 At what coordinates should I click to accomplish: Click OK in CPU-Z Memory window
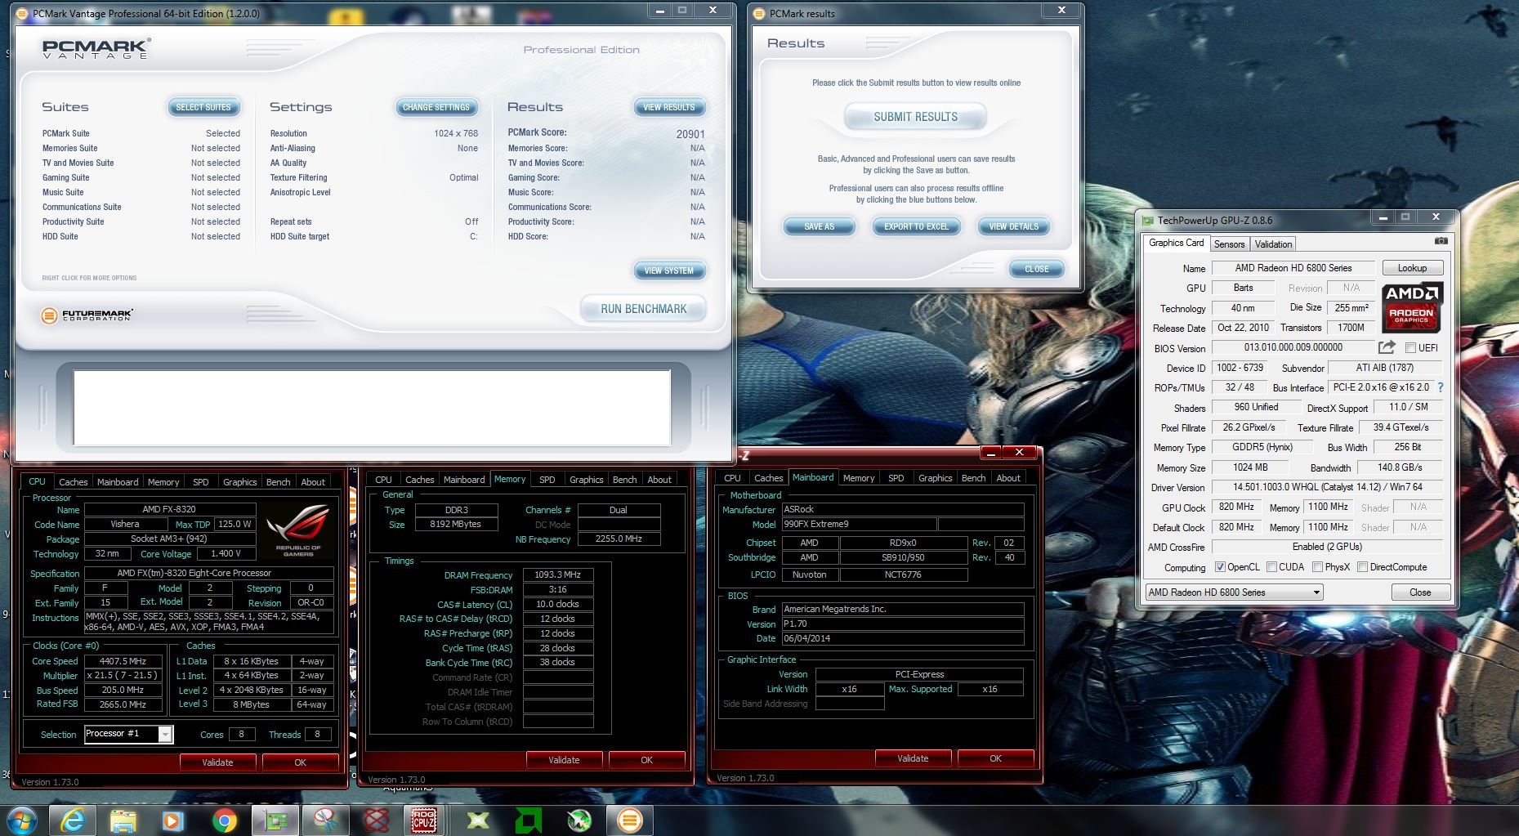646,760
